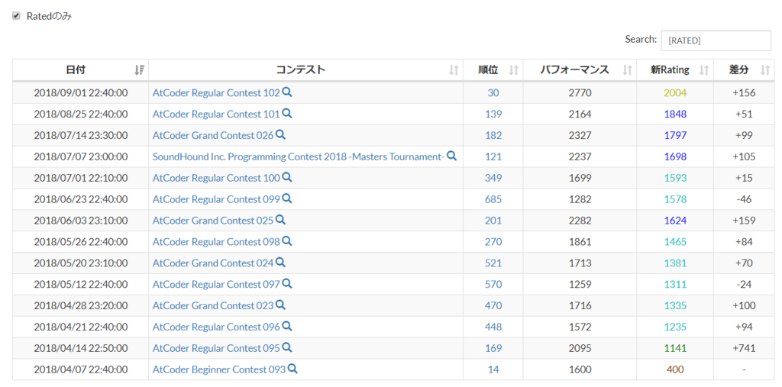This screenshot has width=782, height=387.
Task: Select performance value 2095
Action: [x=580, y=348]
